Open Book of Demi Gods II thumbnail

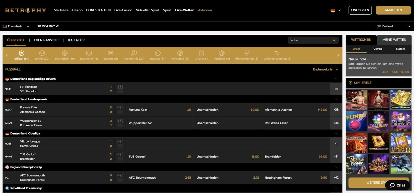coord(401,143)
